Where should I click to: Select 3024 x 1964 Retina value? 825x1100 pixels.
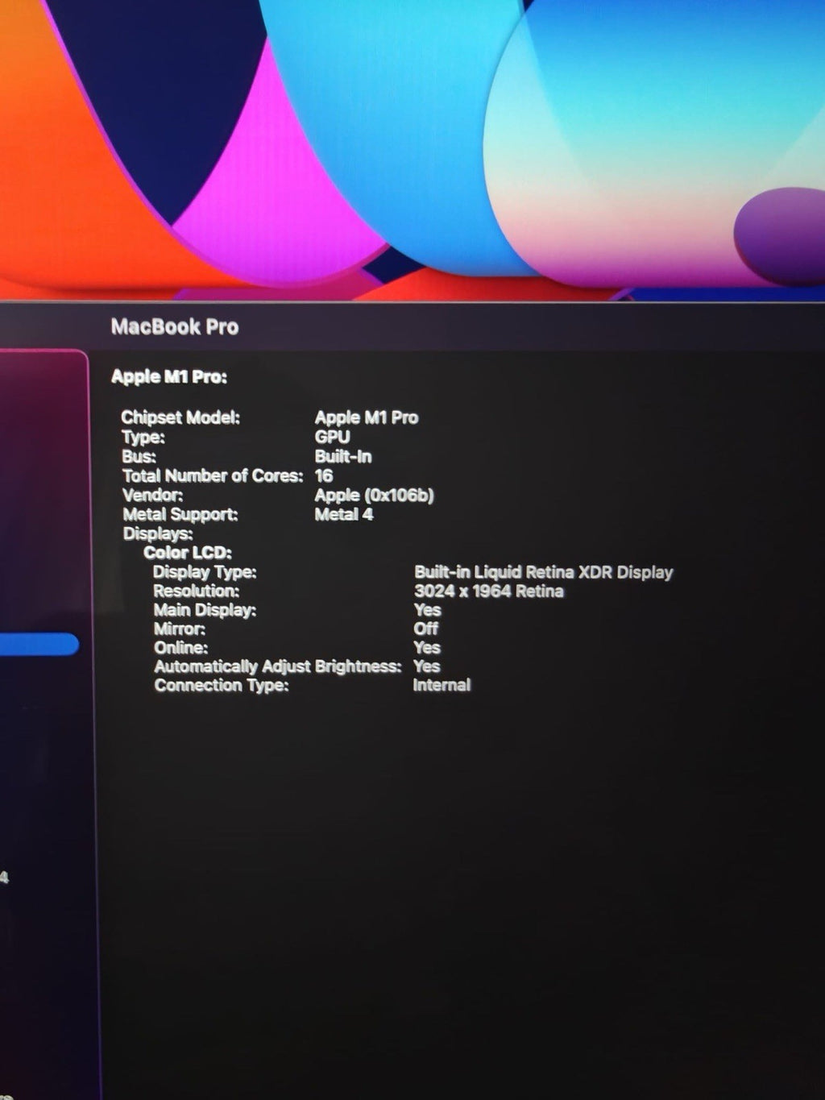tap(489, 591)
